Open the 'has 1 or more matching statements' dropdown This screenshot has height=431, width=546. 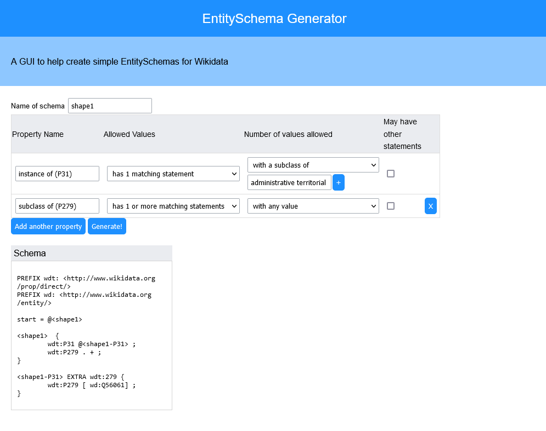pos(173,206)
